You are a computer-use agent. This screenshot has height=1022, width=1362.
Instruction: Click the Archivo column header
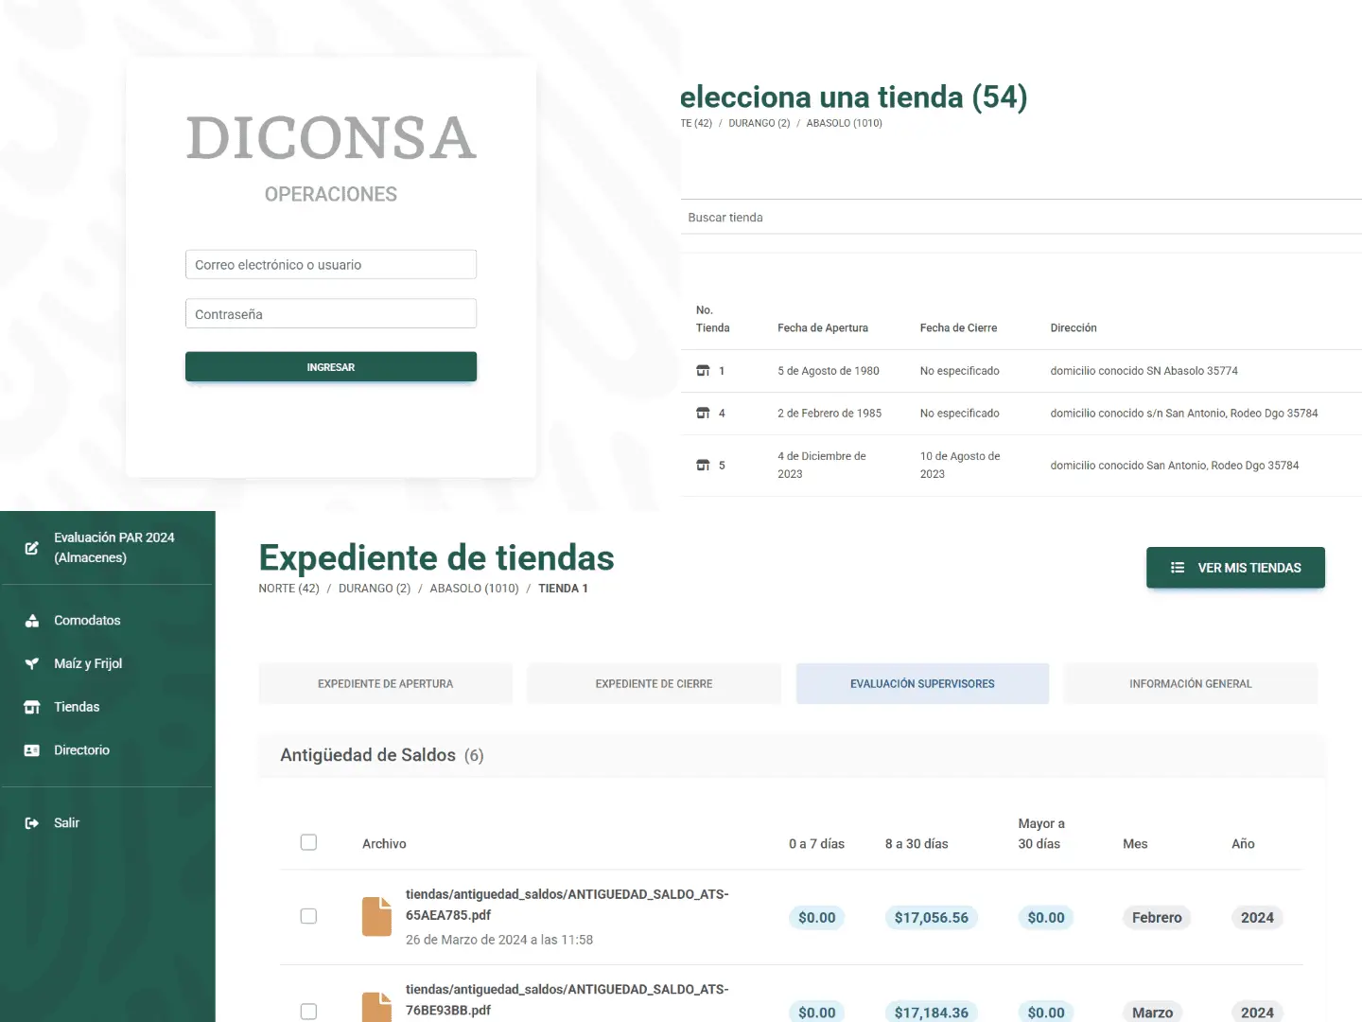coord(384,844)
